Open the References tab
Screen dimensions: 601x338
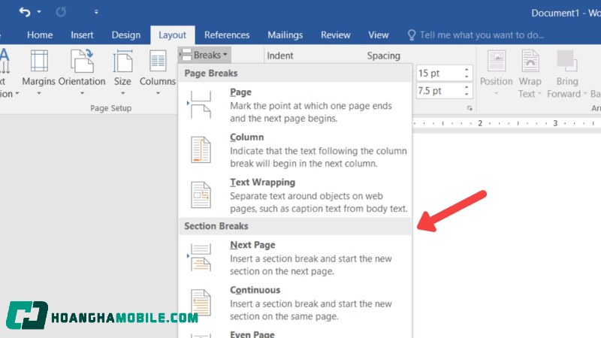[227, 35]
